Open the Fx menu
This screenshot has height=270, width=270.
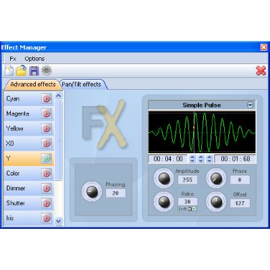click(x=13, y=59)
